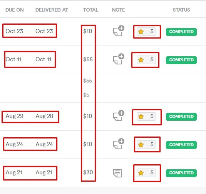Add a note to the Aug 24 order

119,143
